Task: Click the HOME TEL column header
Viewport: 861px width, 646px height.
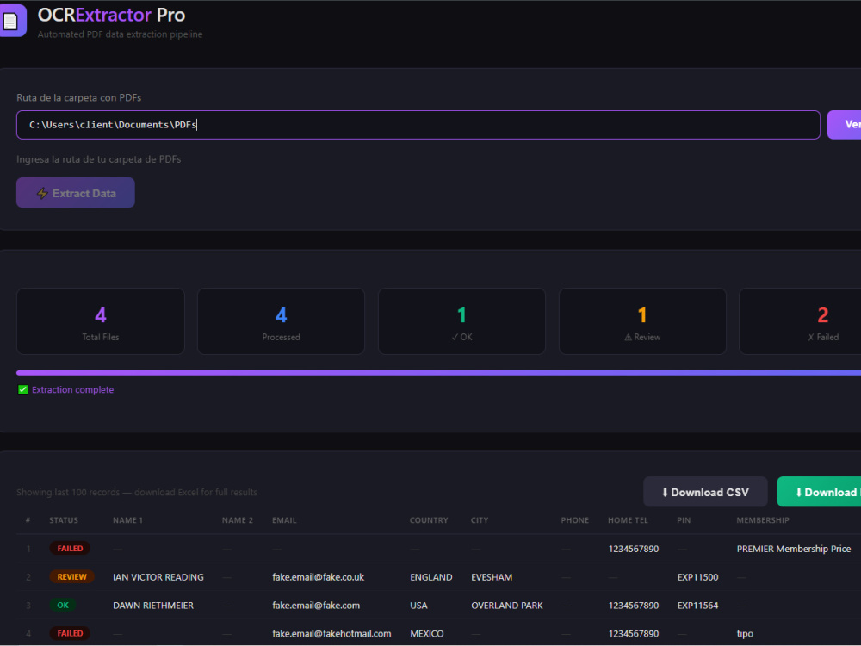Action: tap(628, 520)
